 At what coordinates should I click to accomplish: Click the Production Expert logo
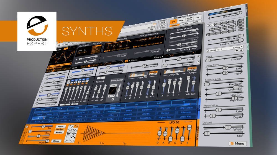click(x=37, y=31)
